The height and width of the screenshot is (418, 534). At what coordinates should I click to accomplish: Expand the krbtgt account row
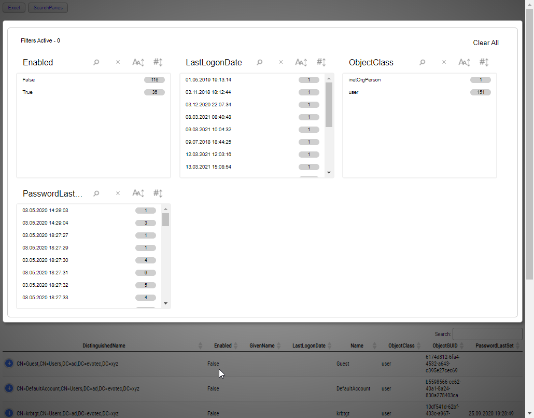coord(8,413)
